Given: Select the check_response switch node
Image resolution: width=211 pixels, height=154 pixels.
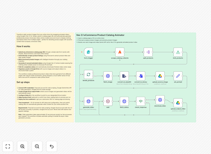Looking at the screenshot, I should point(141,101).
